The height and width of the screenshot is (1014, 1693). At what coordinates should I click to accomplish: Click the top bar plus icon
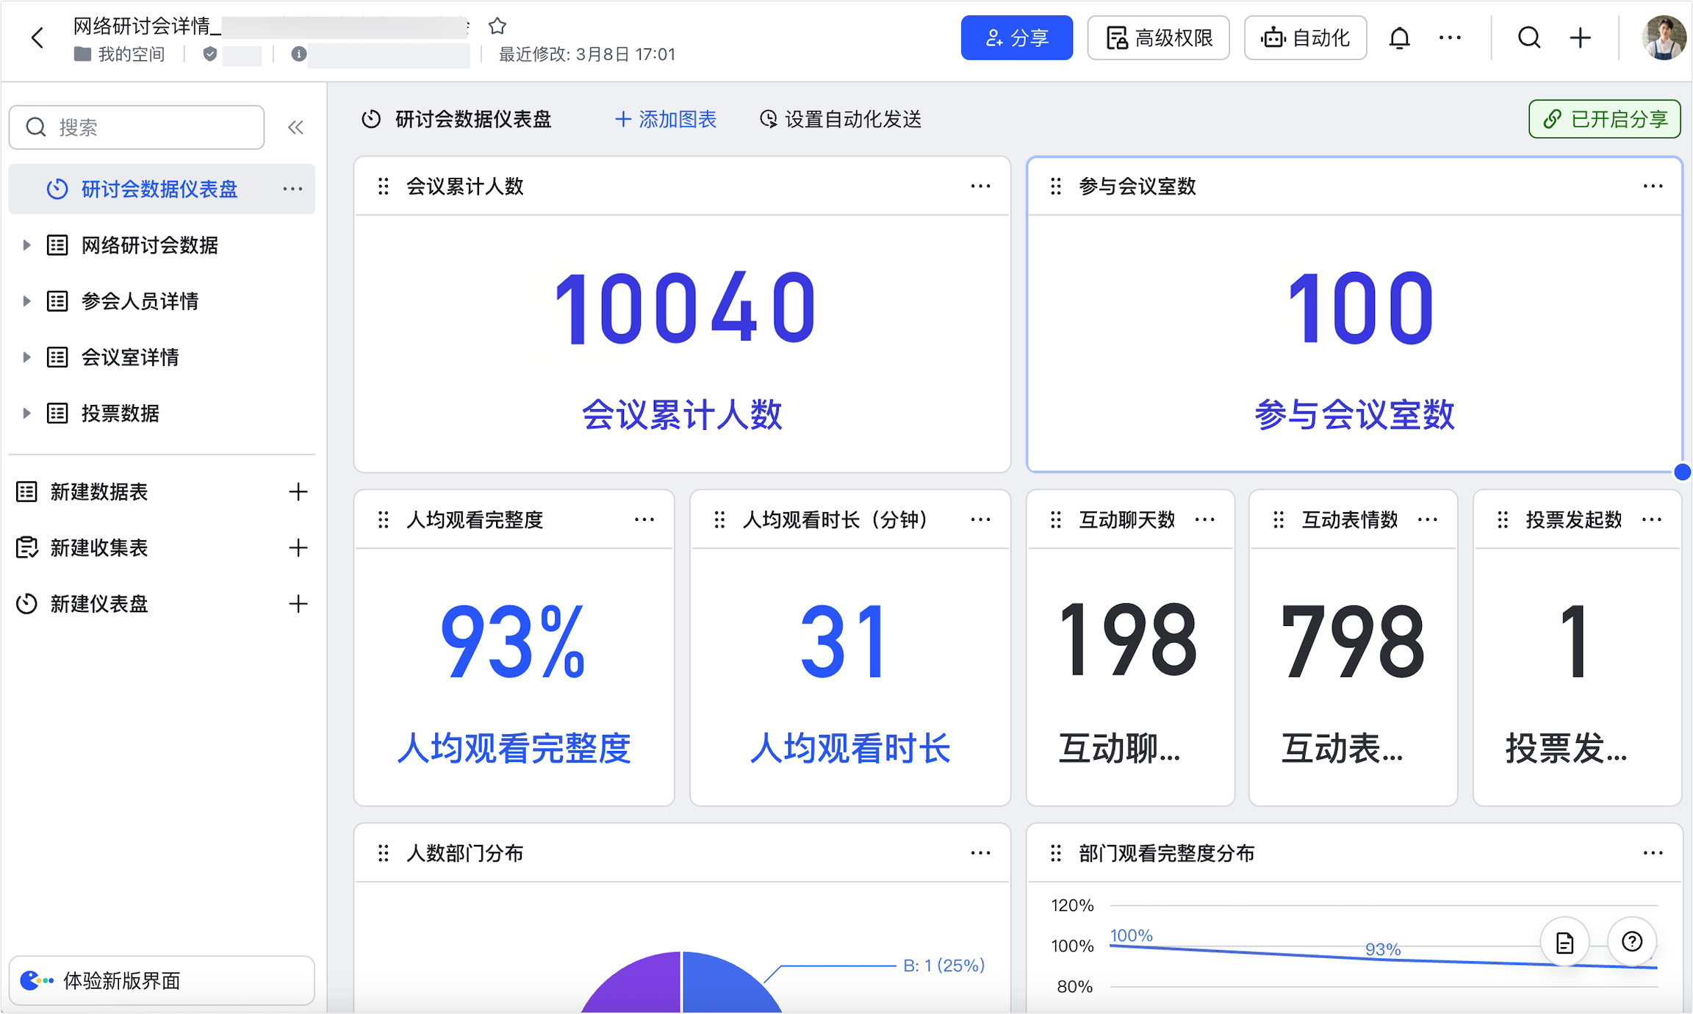pyautogui.click(x=1581, y=37)
